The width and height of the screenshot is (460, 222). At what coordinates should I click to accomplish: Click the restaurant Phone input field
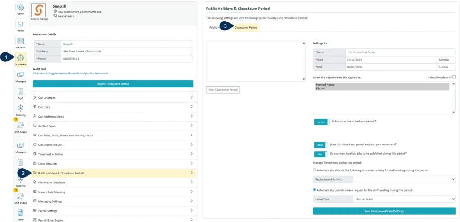(x=126, y=59)
